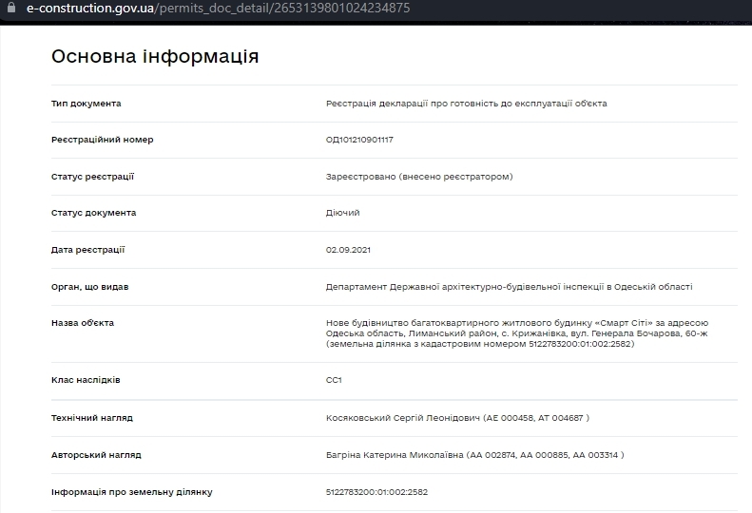Image resolution: width=752 pixels, height=513 pixels.
Task: Select the 'Статус документа' label
Action: click(x=93, y=213)
